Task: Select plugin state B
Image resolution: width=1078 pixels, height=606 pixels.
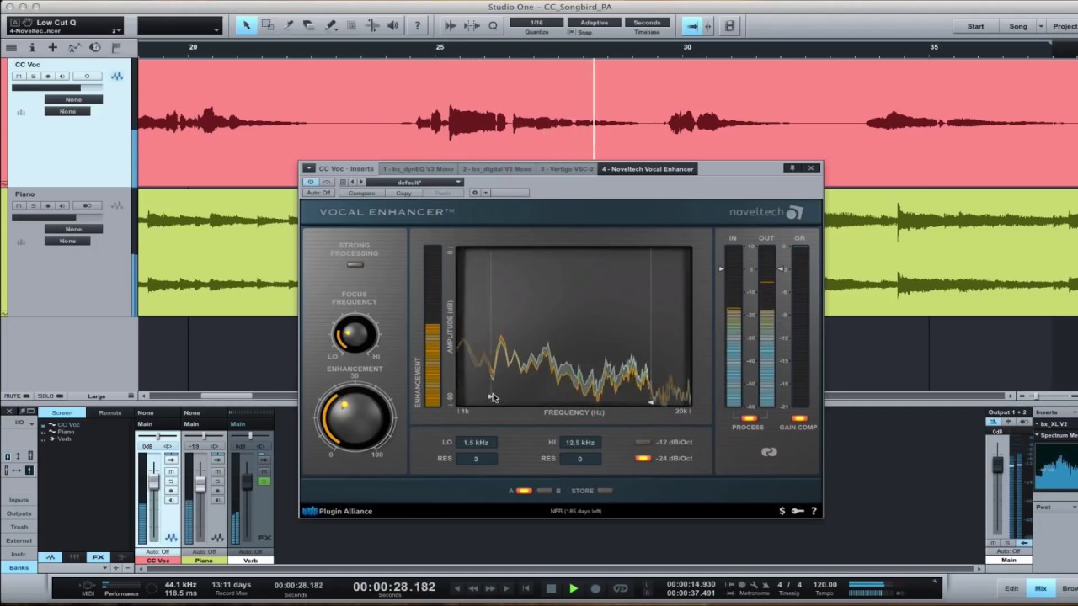Action: pyautogui.click(x=544, y=491)
